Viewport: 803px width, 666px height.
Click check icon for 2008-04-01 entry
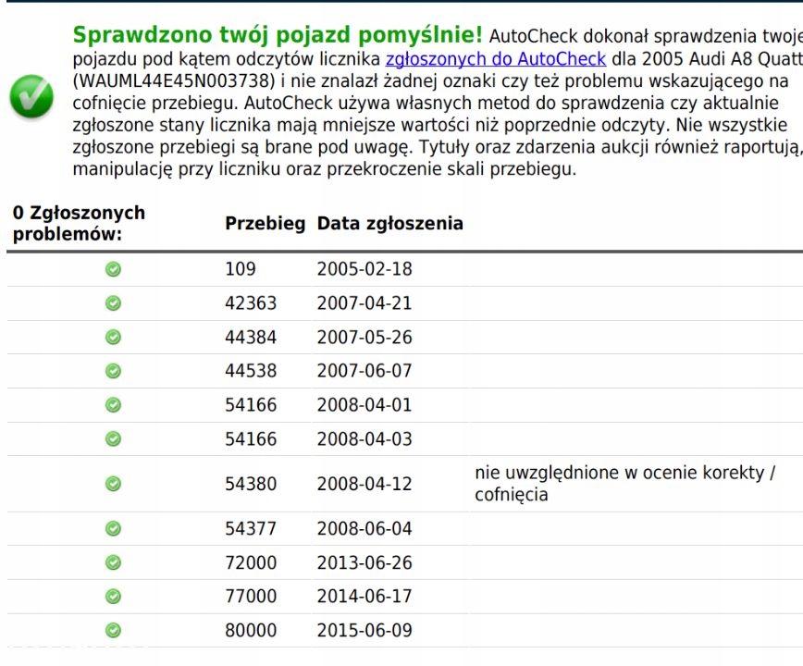[113, 405]
